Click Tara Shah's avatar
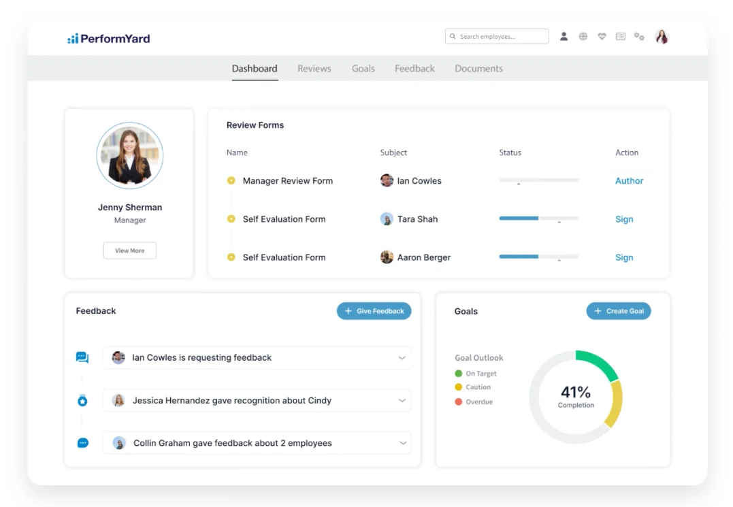Screen dimensions: 733x507 coord(387,218)
